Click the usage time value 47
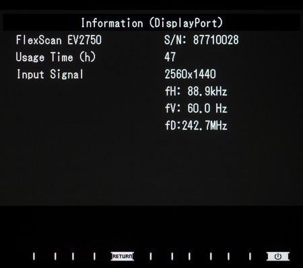Screen dimensions: 303x268 (170, 57)
